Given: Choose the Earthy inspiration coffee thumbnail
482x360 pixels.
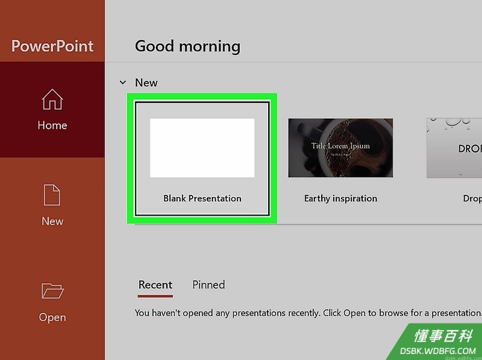Looking at the screenshot, I should (x=340, y=148).
